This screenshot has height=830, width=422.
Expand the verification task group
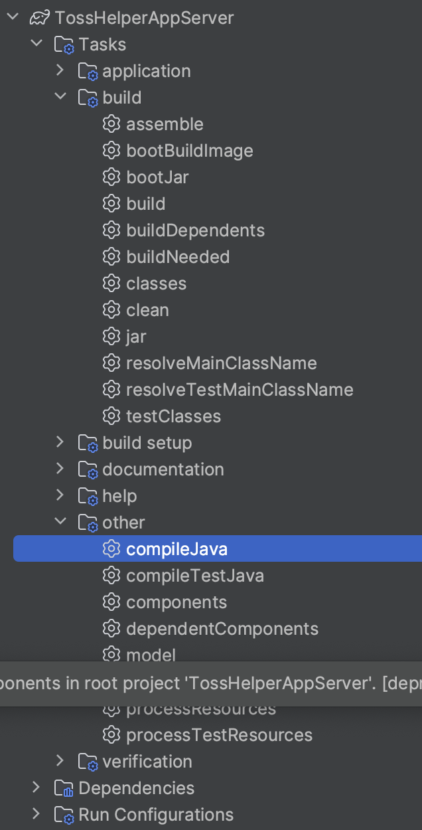click(60, 761)
